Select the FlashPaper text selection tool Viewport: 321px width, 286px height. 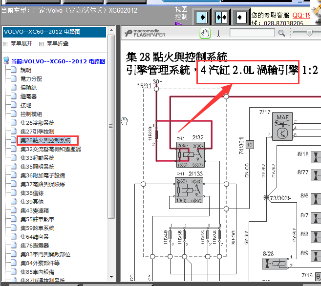pos(218,33)
